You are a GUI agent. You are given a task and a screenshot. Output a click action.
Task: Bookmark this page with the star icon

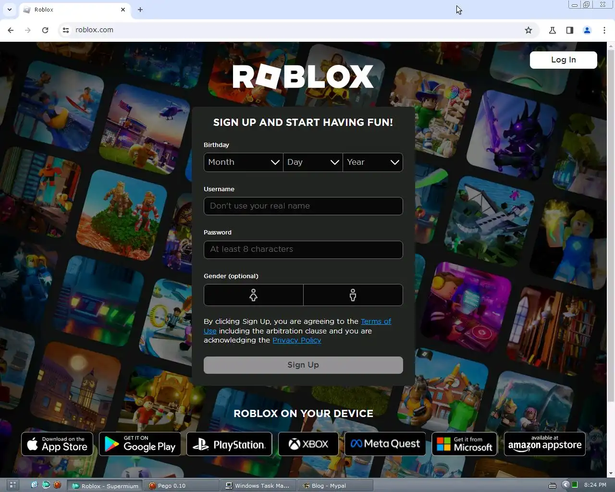(x=529, y=30)
